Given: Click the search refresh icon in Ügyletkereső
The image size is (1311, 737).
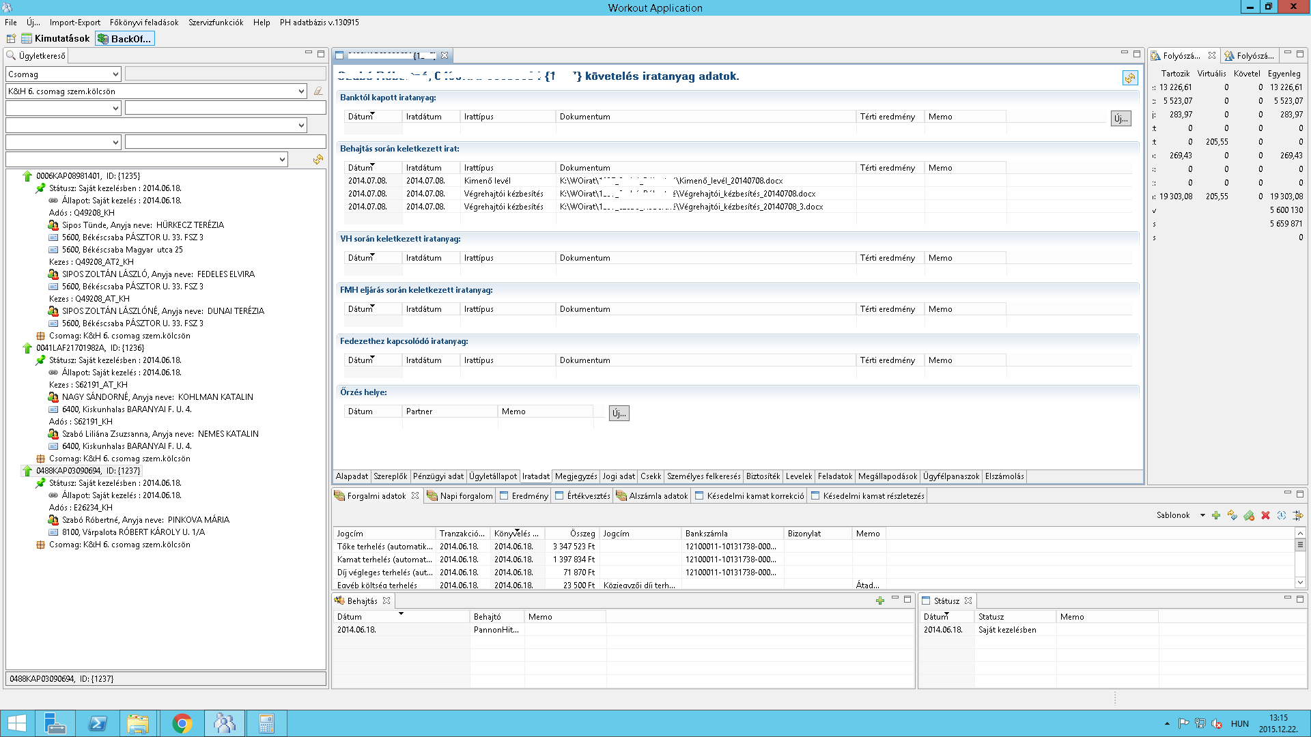Looking at the screenshot, I should (318, 160).
